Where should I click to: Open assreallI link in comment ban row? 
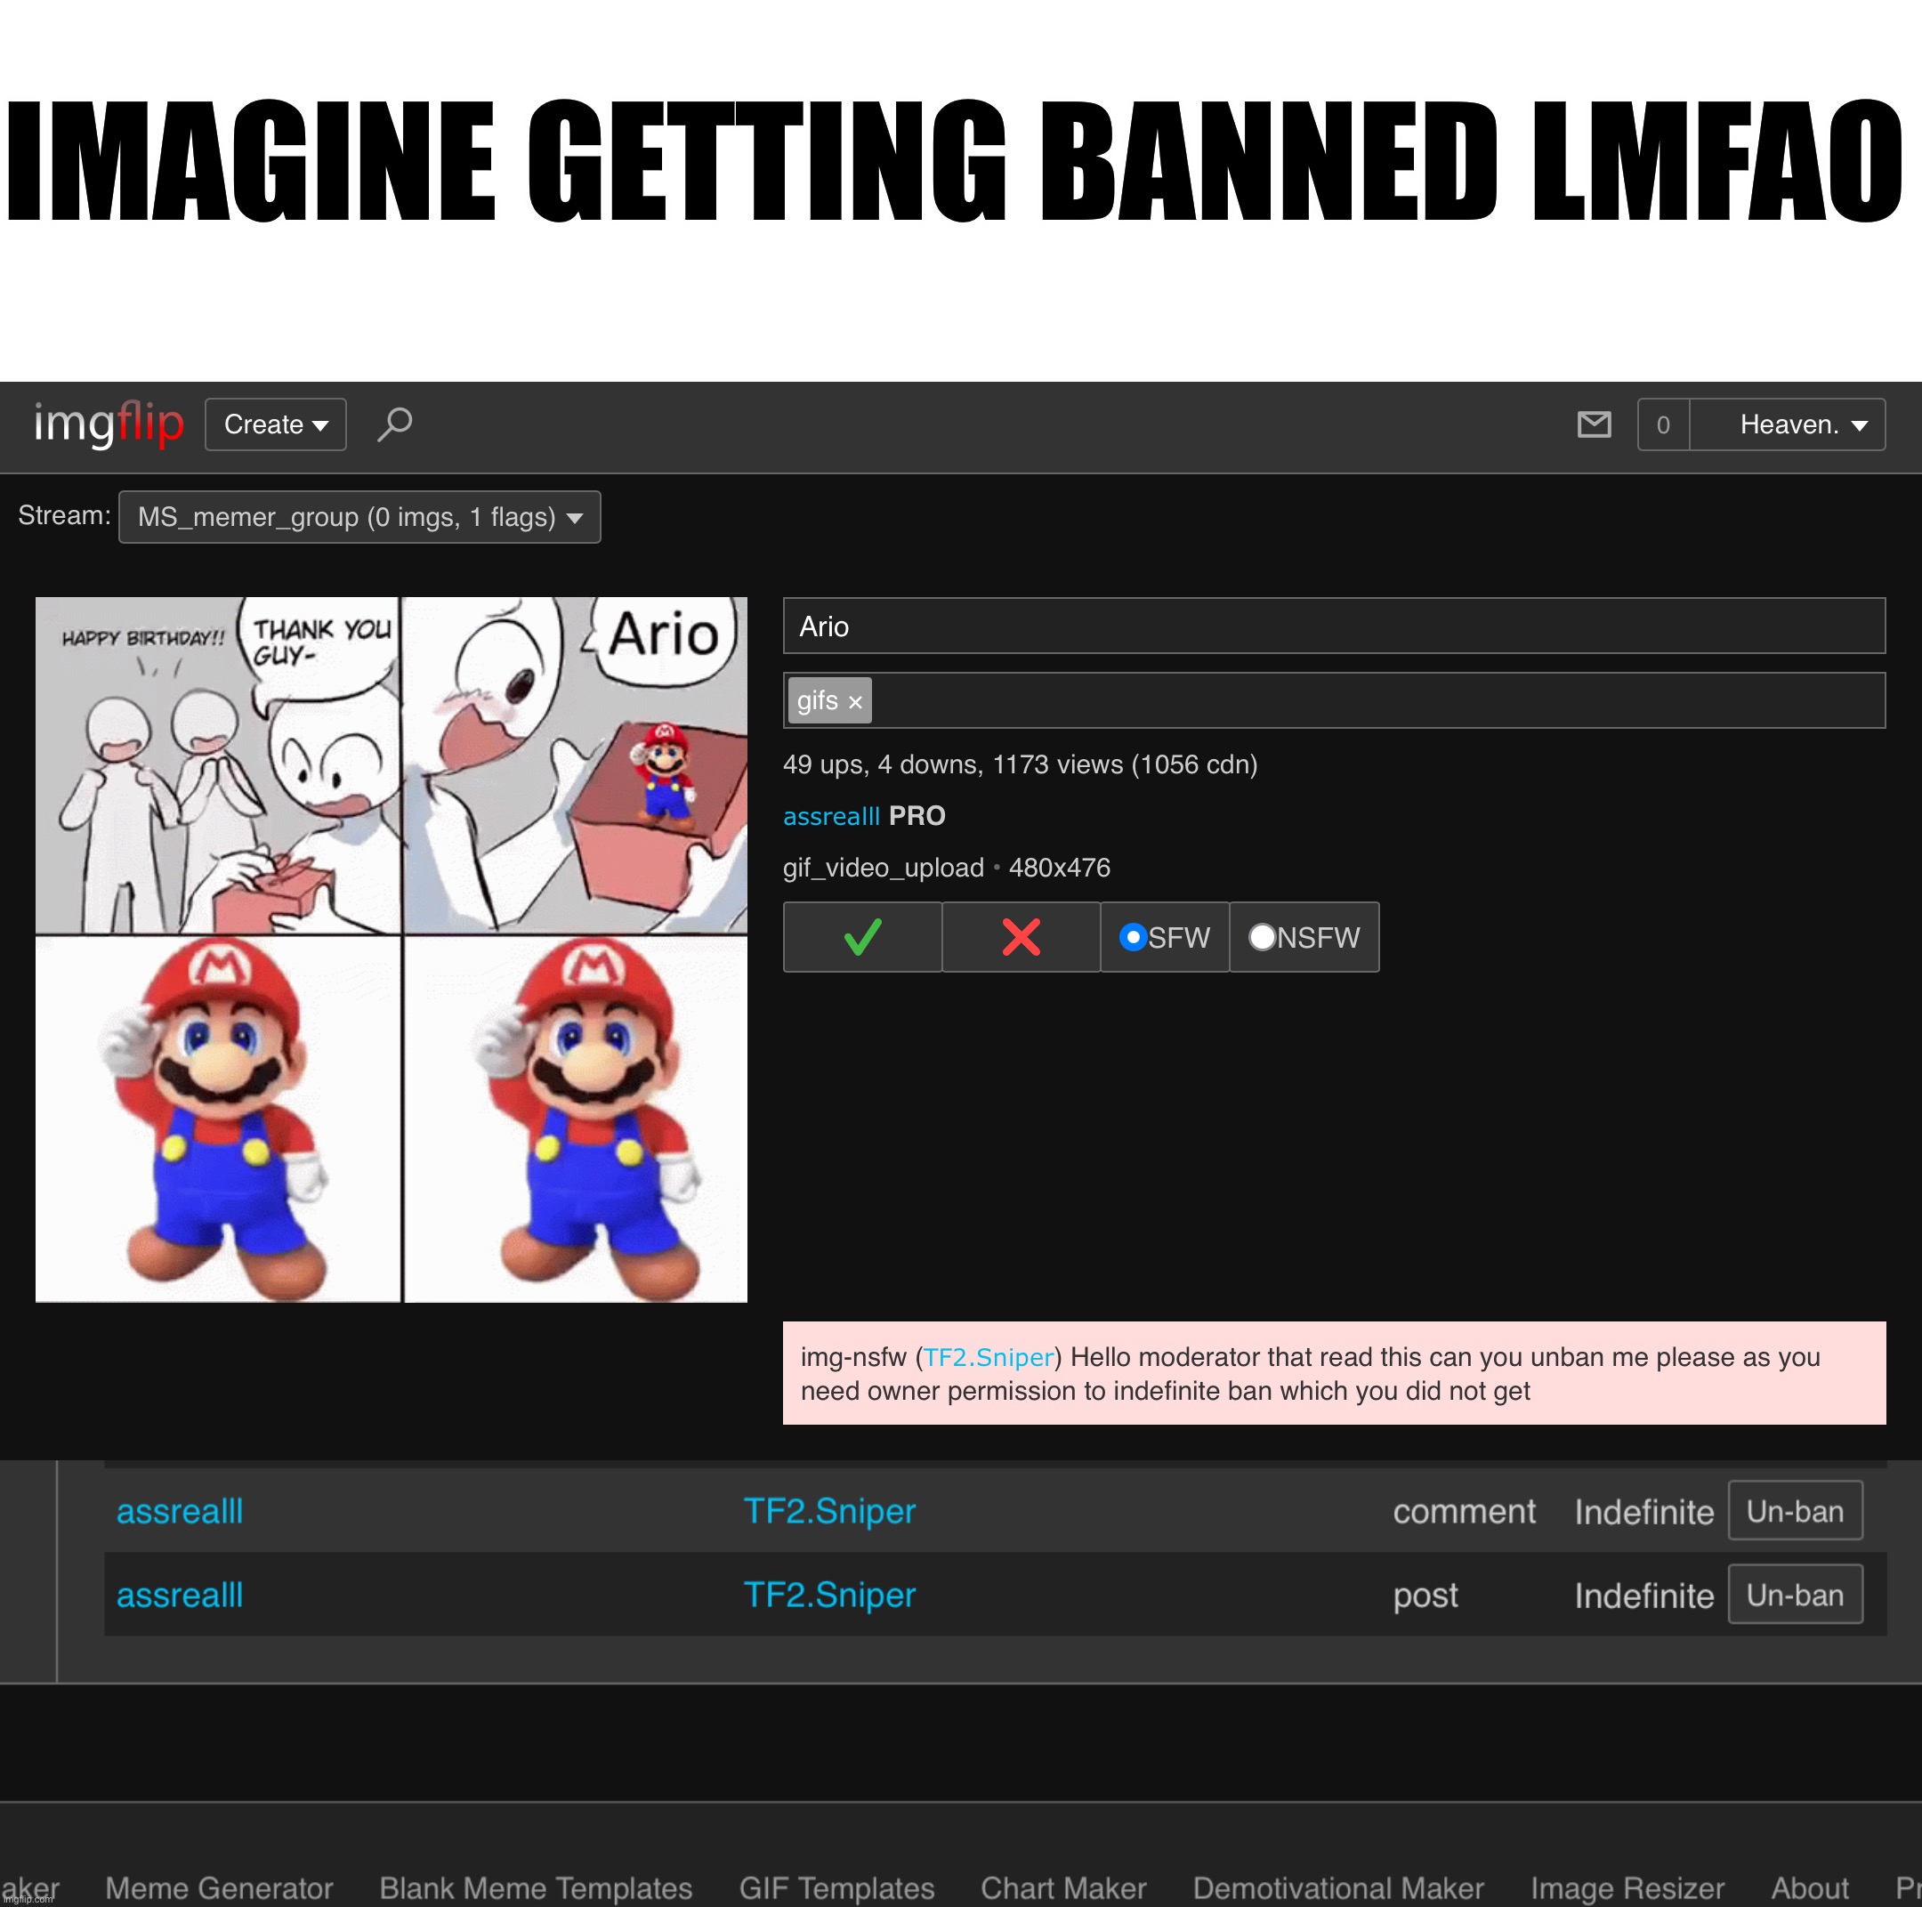[180, 1511]
